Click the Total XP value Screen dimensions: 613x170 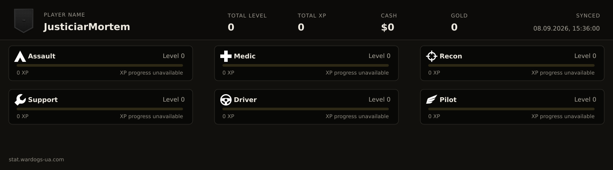click(x=301, y=27)
